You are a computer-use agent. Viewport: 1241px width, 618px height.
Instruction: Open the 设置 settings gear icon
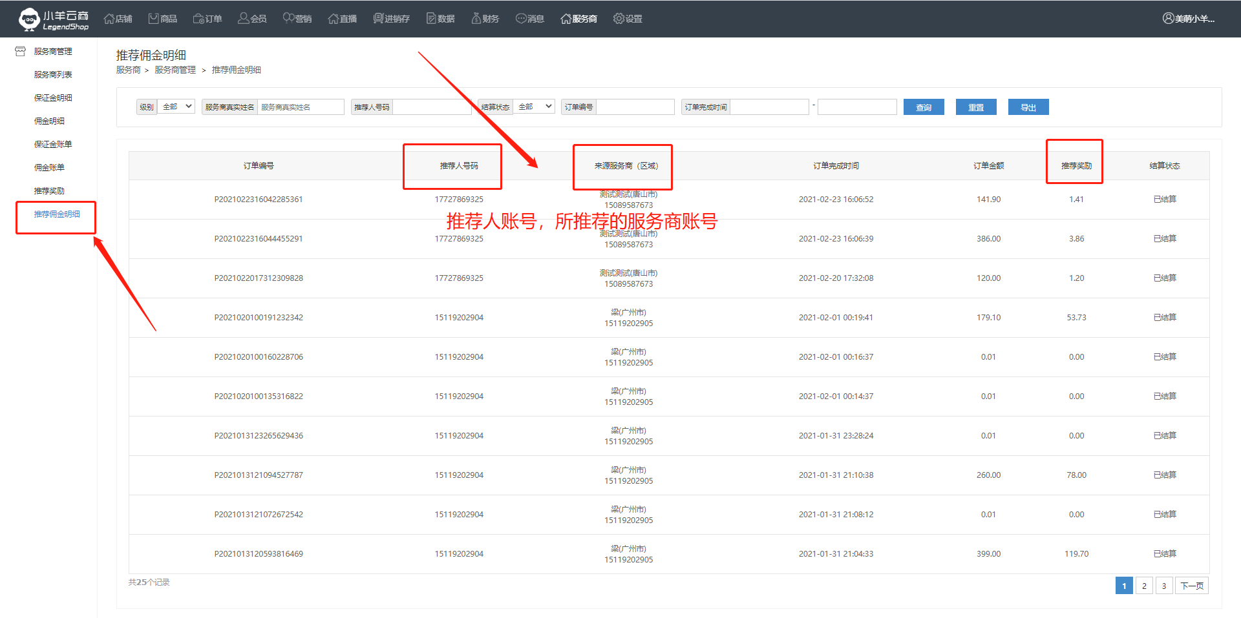pos(619,19)
